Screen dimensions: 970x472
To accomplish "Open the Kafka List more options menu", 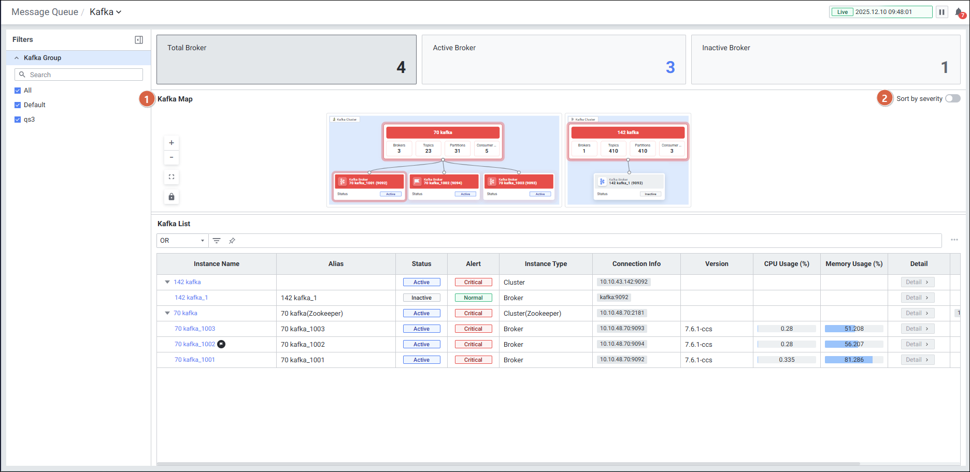I will click(x=954, y=240).
